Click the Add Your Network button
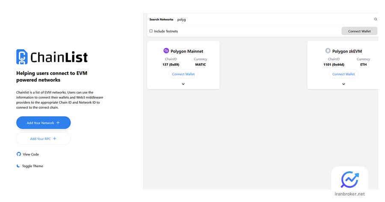 pos(44,123)
